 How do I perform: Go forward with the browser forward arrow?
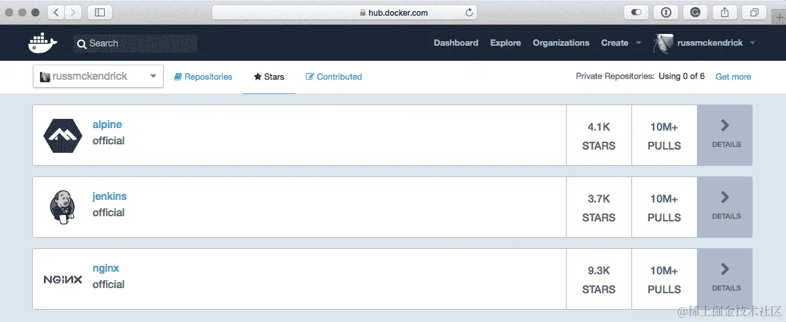tap(73, 12)
